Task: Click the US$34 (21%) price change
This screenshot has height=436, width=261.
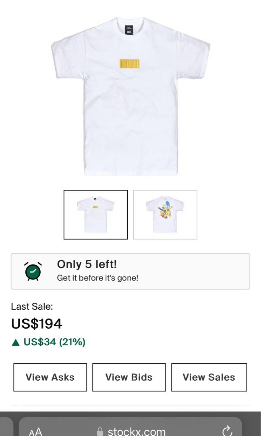Action: click(54, 342)
